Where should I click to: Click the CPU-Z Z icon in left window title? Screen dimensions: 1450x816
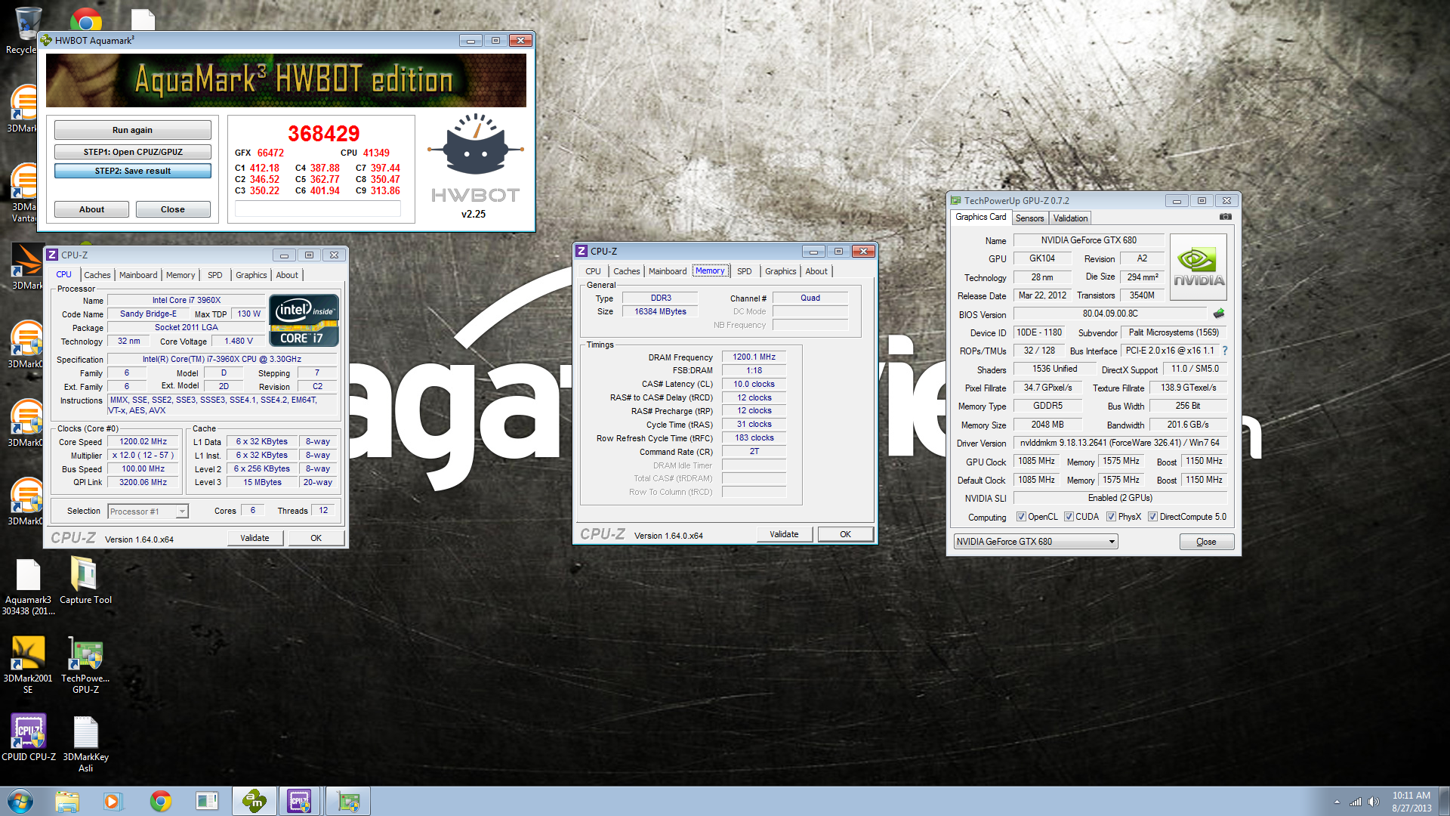coord(52,255)
